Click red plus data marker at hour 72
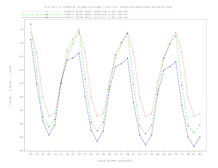The width and height of the screenshot is (218, 168). pyautogui.click(x=176, y=32)
